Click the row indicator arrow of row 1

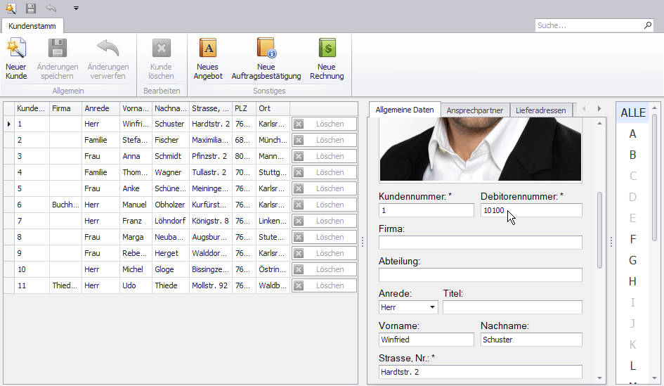coord(9,124)
